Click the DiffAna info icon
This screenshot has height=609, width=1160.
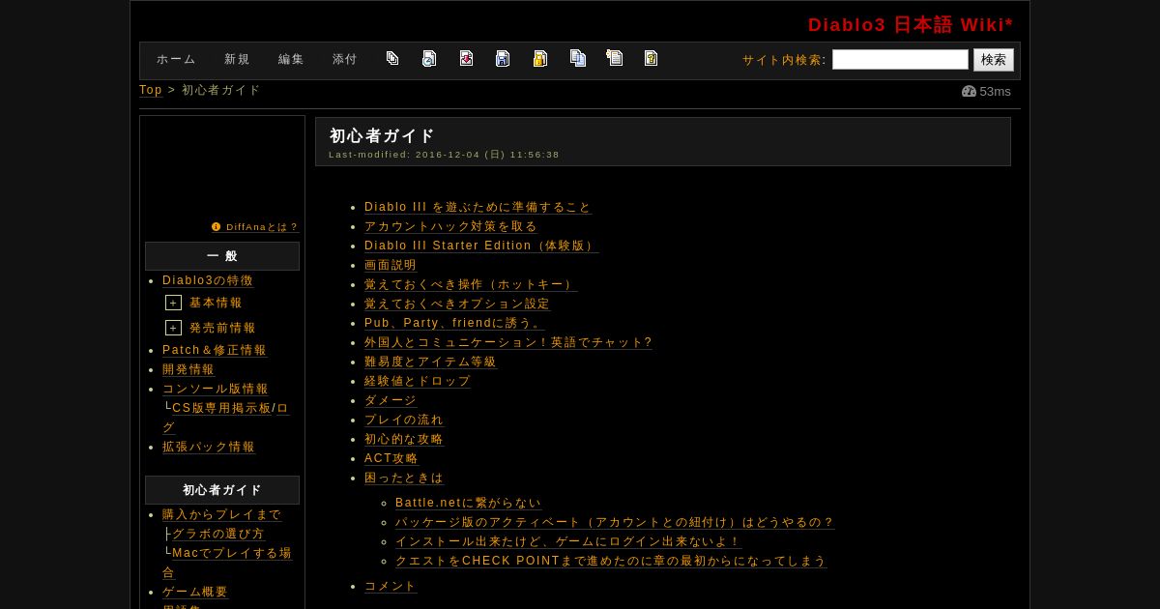(x=216, y=227)
